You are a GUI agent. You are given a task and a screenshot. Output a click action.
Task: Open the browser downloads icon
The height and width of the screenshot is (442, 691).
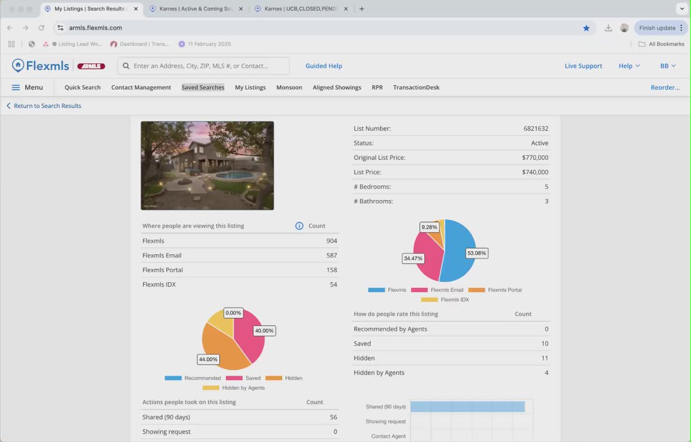(x=608, y=28)
